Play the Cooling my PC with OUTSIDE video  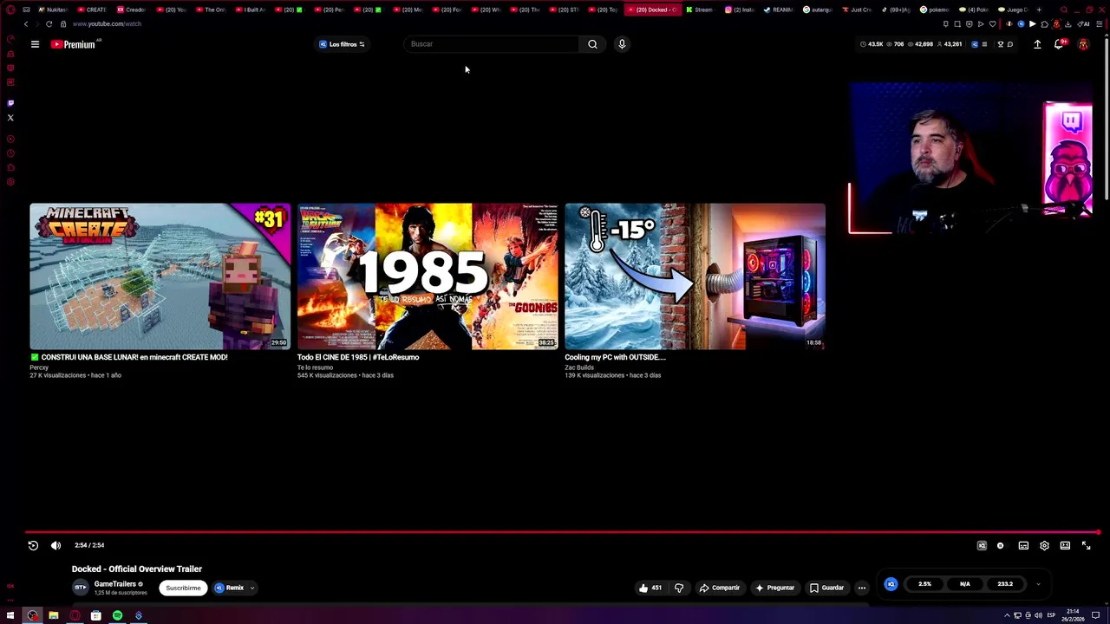[x=695, y=276]
